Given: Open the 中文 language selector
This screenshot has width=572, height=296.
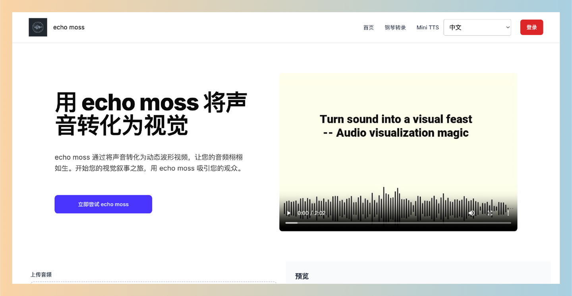Looking at the screenshot, I should [x=477, y=27].
